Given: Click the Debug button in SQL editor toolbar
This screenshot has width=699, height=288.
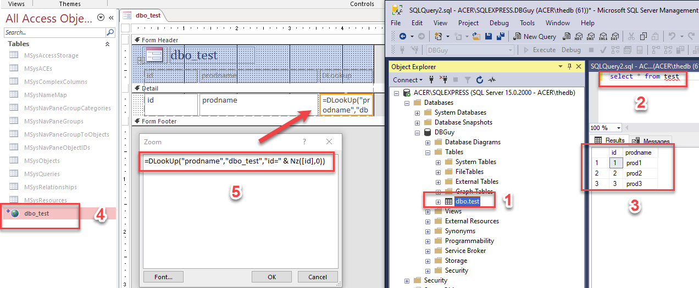Looking at the screenshot, I should pyautogui.click(x=571, y=50).
